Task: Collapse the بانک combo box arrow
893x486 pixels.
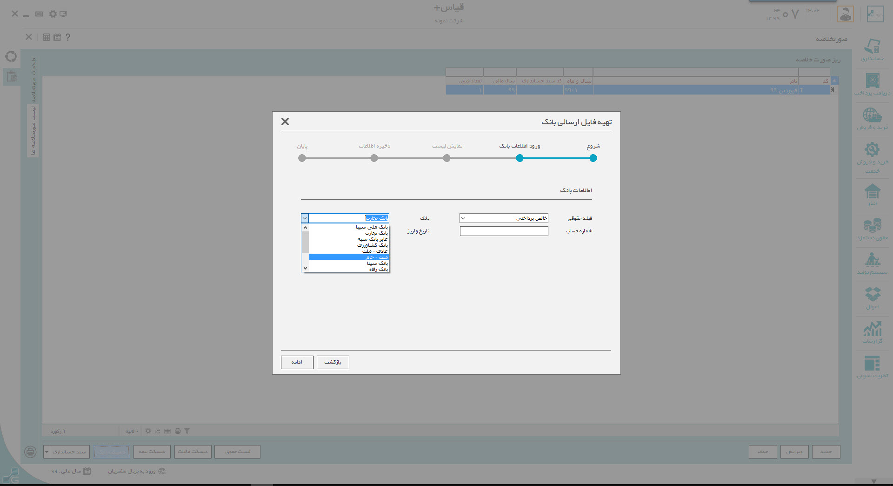Action: click(305, 218)
